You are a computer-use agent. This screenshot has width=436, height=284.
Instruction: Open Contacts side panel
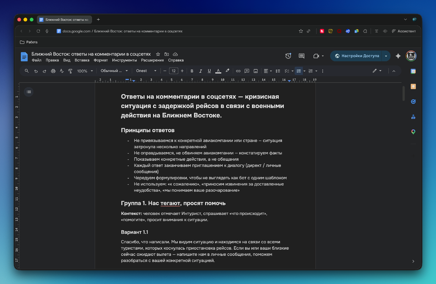[x=413, y=117]
